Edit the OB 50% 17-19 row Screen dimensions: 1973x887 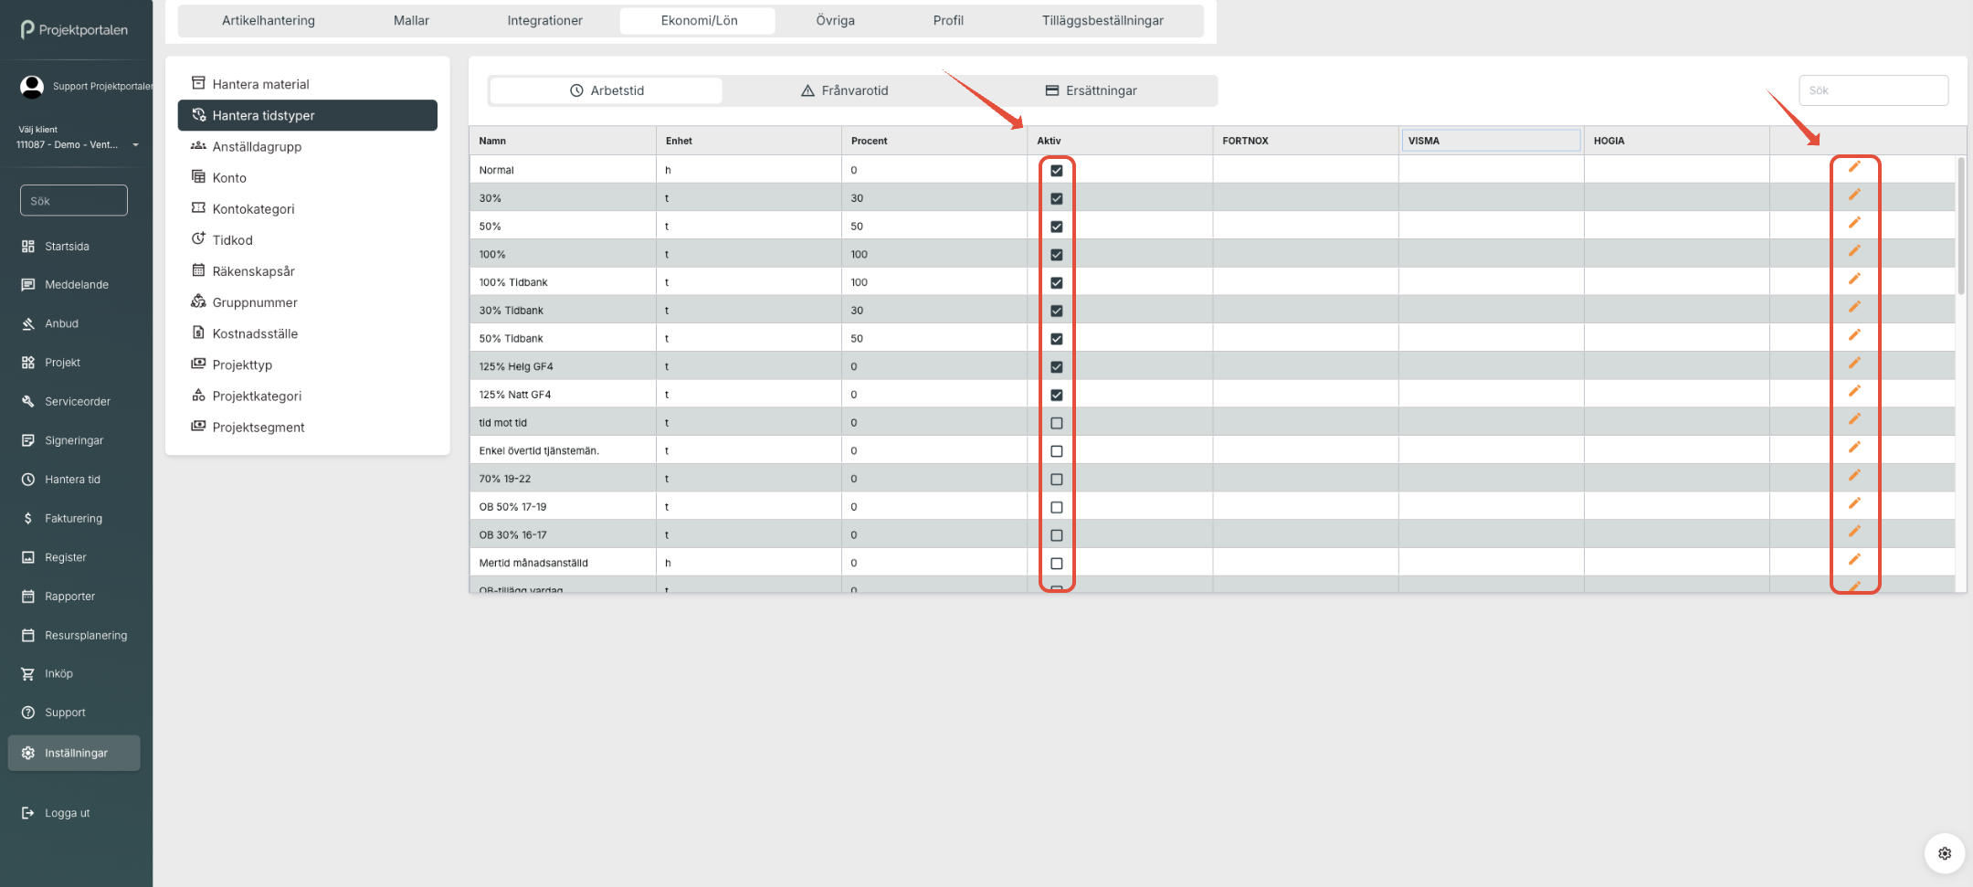pyautogui.click(x=1854, y=503)
